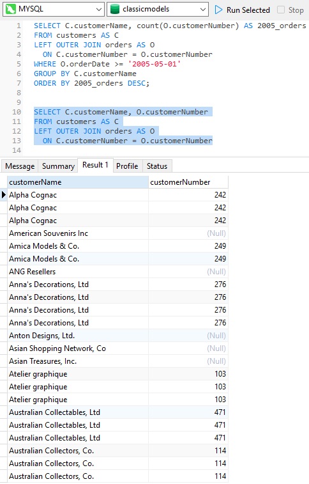309x484 pixels.
Task: Click the Stop button label
Action: 296,10
